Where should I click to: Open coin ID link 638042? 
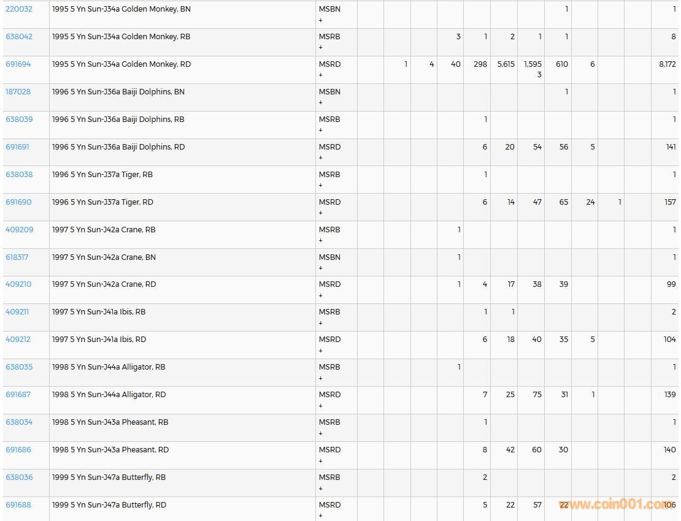(19, 37)
